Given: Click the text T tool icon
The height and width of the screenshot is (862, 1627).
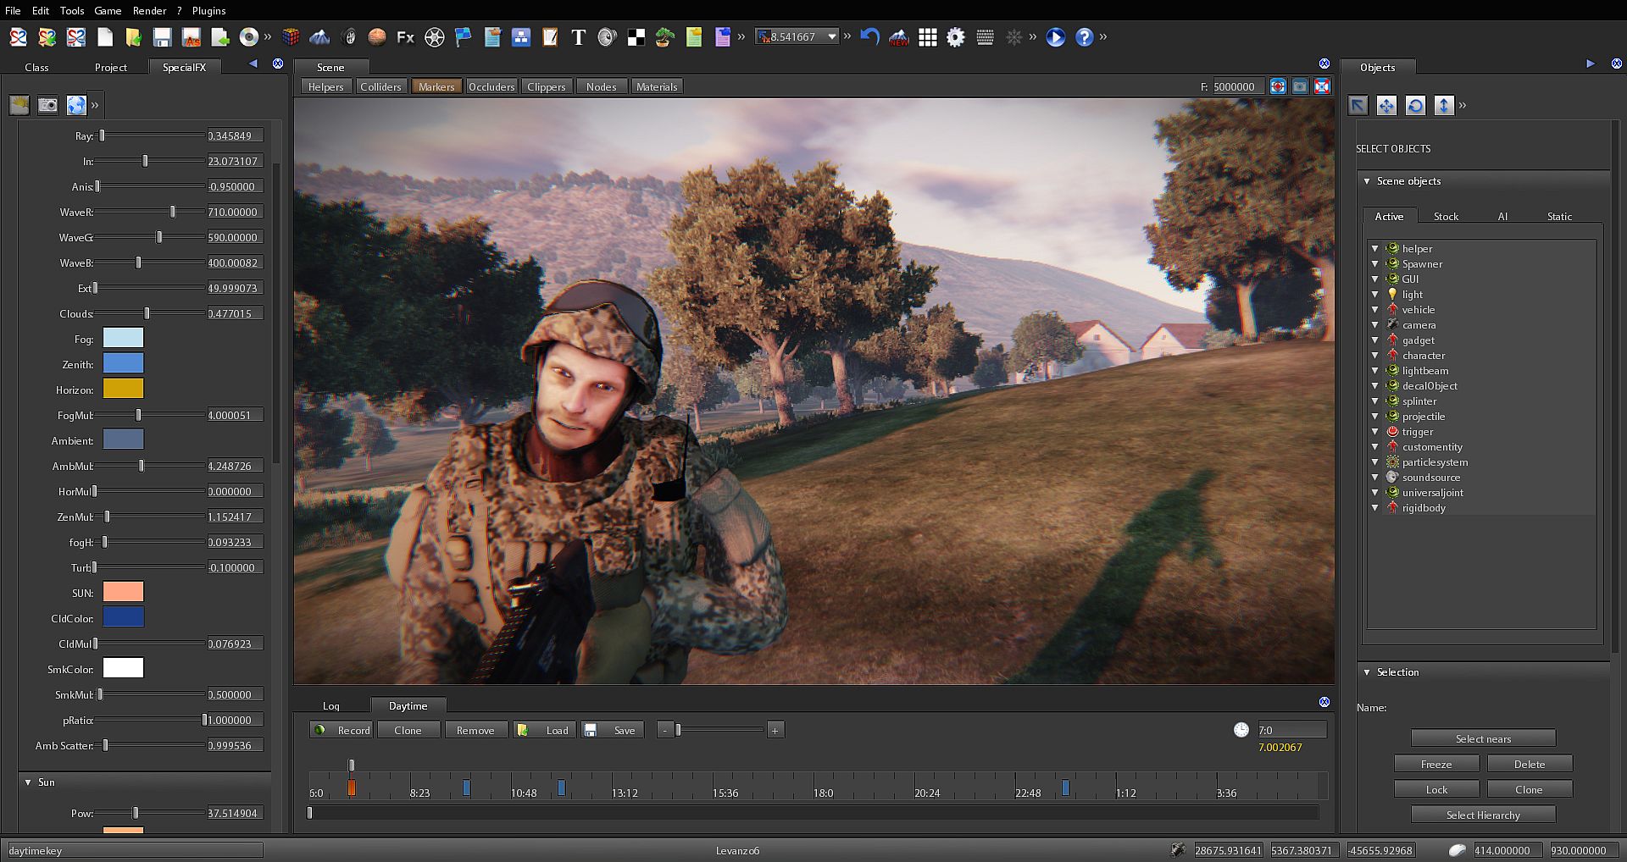Looking at the screenshot, I should coord(578,37).
